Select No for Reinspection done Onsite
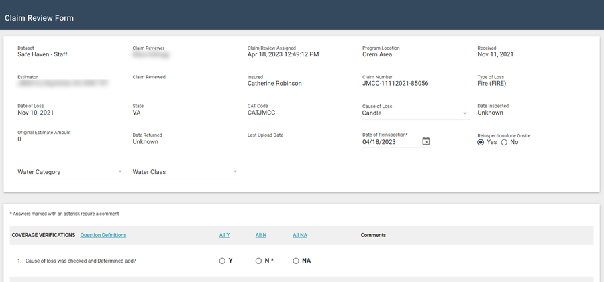604x282 pixels. pos(504,143)
